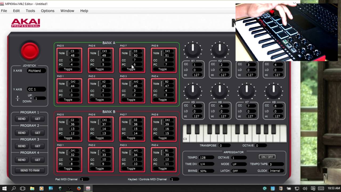
Task: Open the CLOCK Internal dropdown
Action: coord(277,171)
